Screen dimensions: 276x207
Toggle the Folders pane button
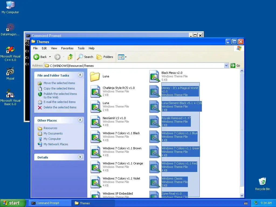105,57
